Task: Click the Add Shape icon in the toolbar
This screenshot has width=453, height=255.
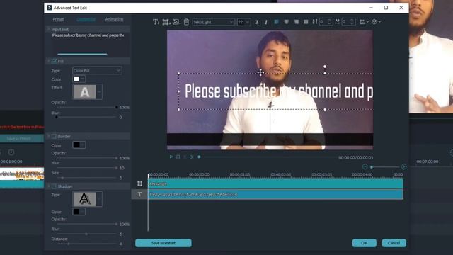Action: 166,22
